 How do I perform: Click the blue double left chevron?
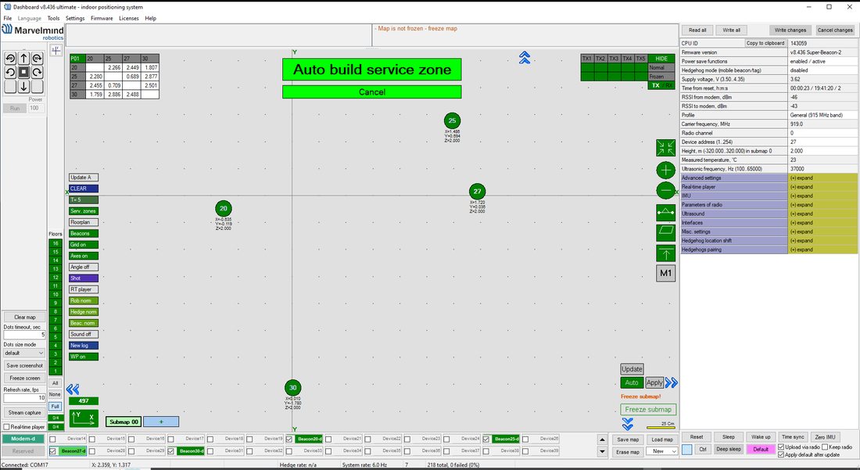pos(73,389)
